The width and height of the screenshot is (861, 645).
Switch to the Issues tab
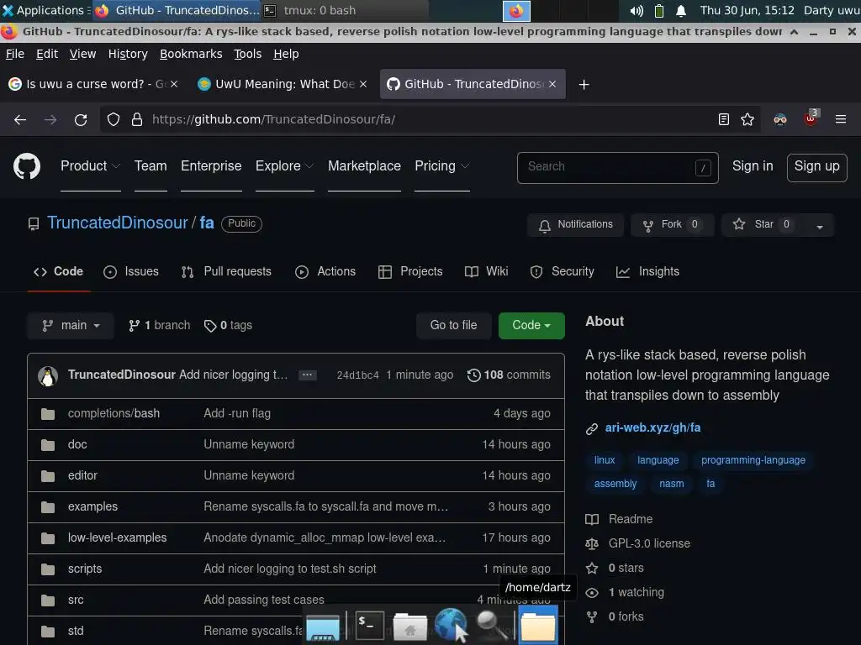130,272
